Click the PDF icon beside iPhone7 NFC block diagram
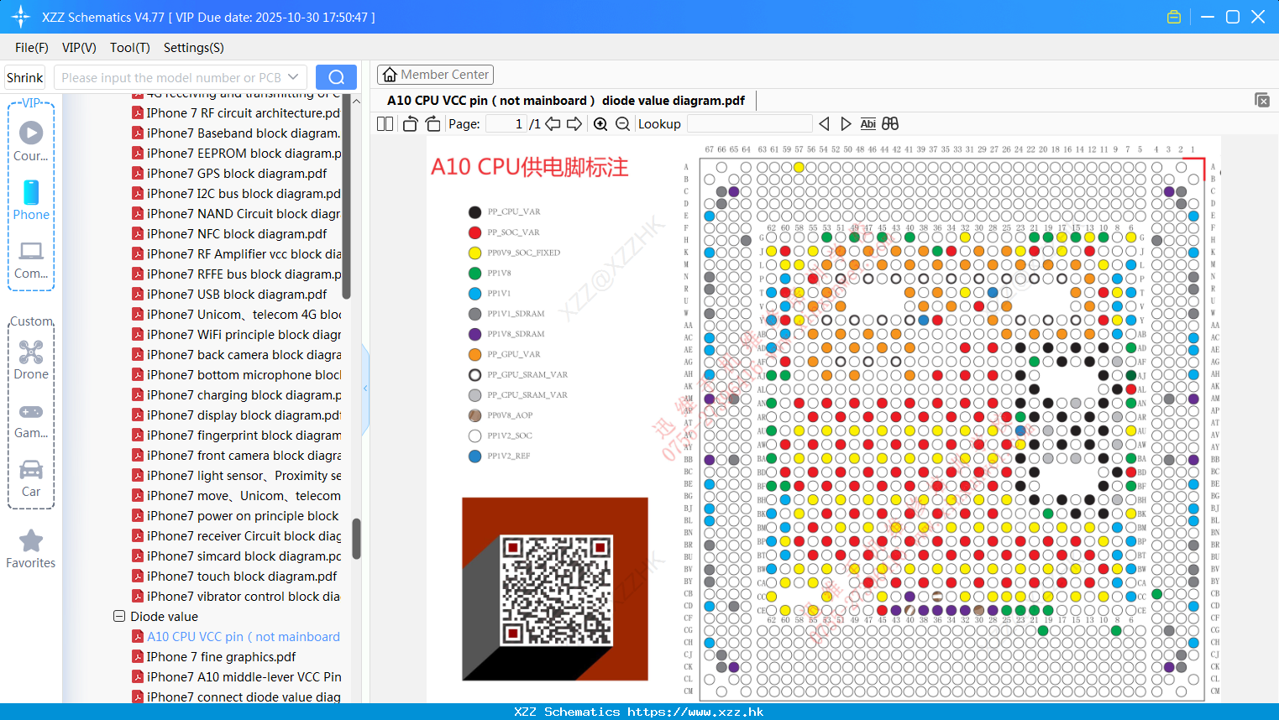 (x=138, y=234)
